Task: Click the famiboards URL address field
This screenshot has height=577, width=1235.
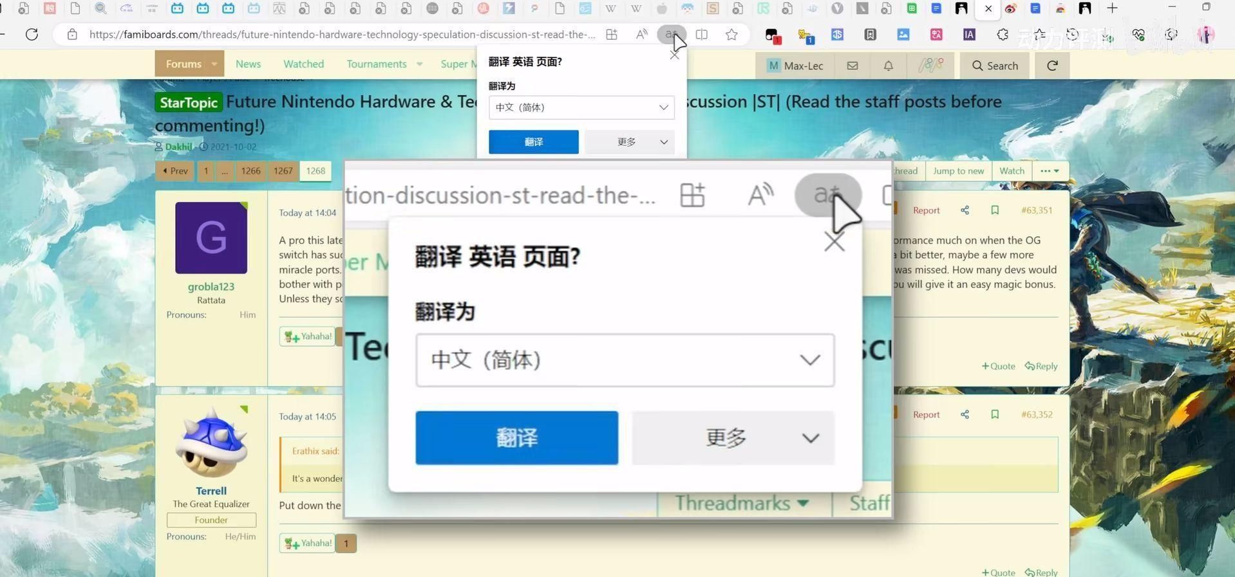Action: pos(342,35)
